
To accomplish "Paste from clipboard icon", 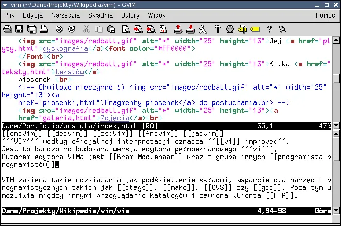I will (x=111, y=29).
